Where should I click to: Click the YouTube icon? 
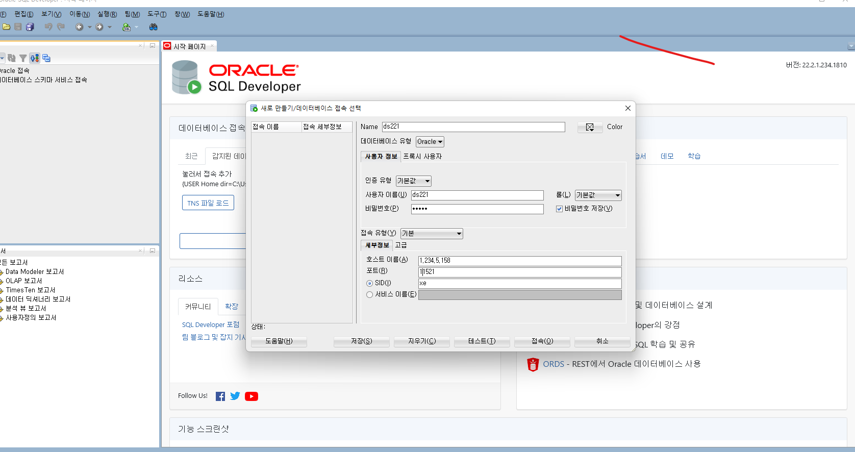pyautogui.click(x=252, y=396)
